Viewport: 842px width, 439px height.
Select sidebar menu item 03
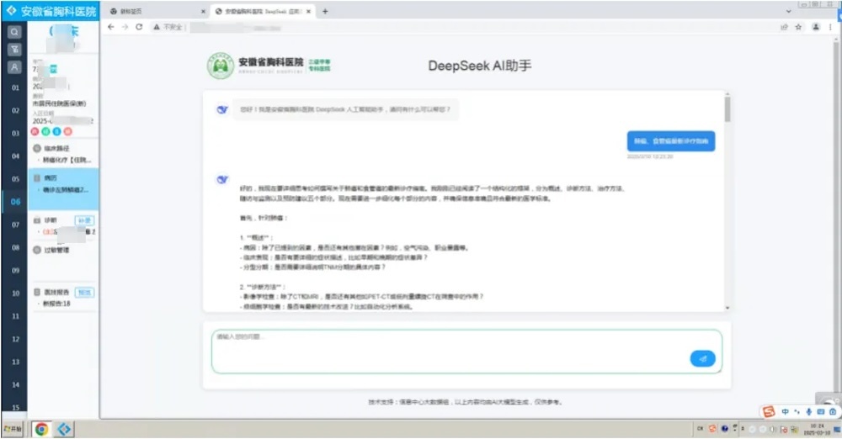click(15, 133)
